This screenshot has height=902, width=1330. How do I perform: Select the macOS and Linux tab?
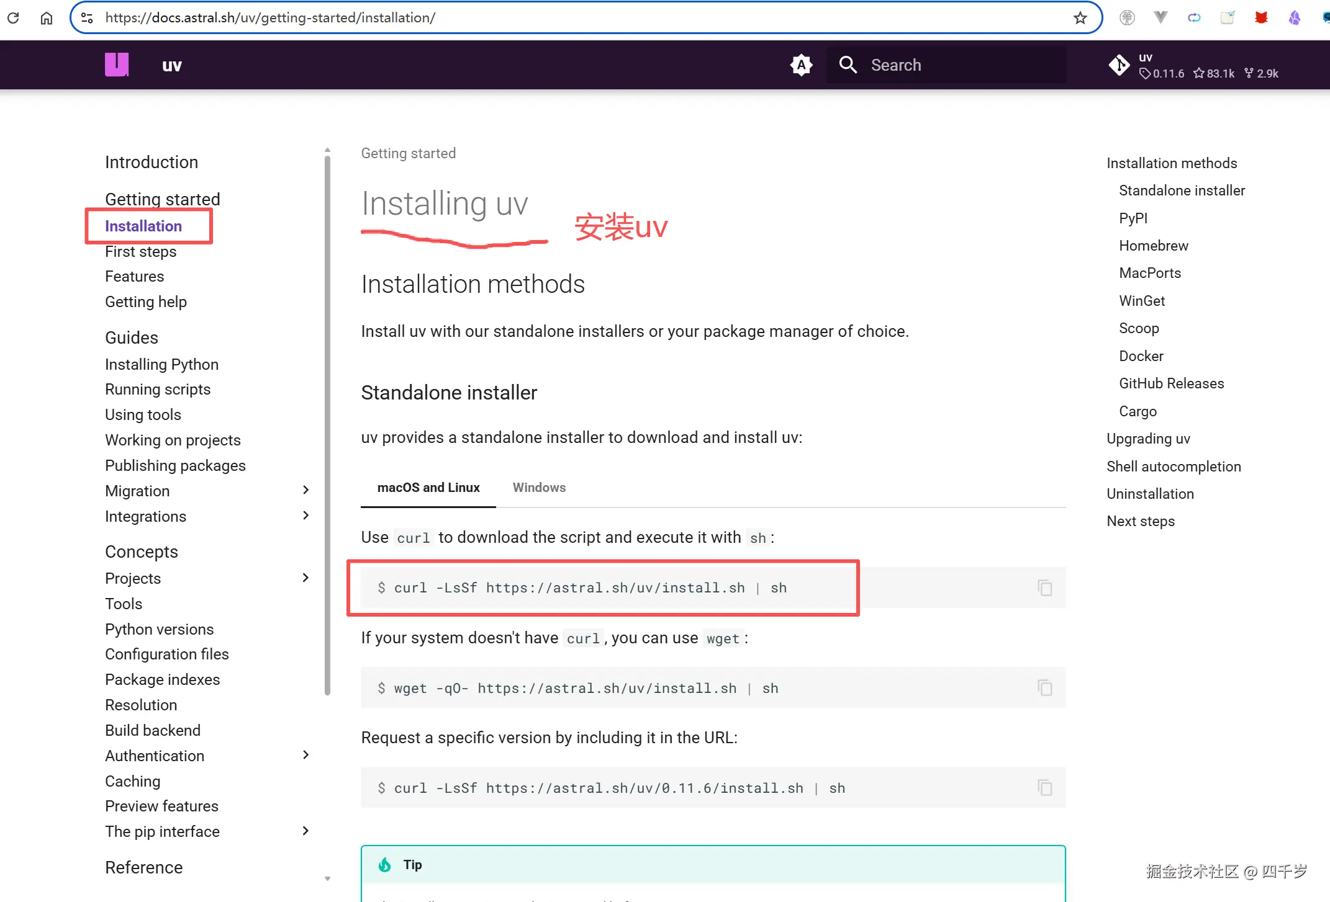(x=428, y=488)
